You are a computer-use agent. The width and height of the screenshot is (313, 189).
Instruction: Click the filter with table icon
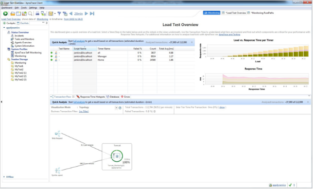pyautogui.click(x=65, y=14)
